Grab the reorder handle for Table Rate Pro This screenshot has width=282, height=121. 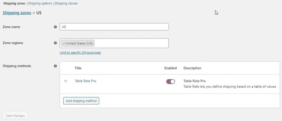[66, 81]
